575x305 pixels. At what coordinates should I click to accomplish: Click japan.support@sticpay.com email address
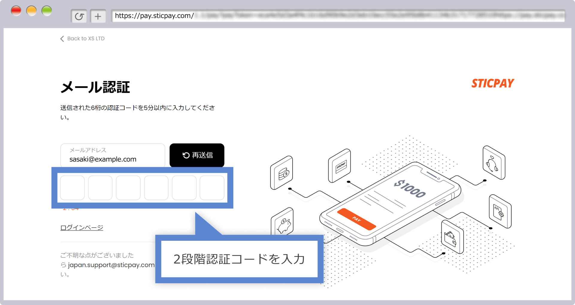(111, 265)
